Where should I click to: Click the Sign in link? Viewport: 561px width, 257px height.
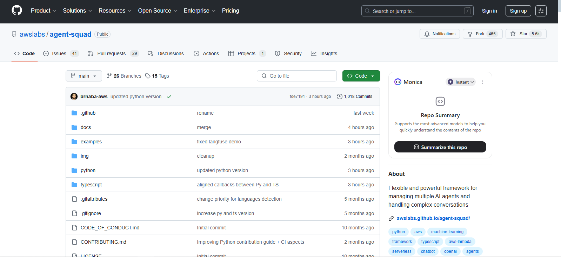point(489,11)
